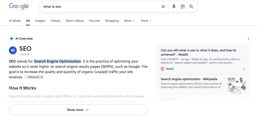The width and height of the screenshot is (257, 118).
Task: Open Reddit eli5 'what is seo' link
Action: click(x=199, y=52)
